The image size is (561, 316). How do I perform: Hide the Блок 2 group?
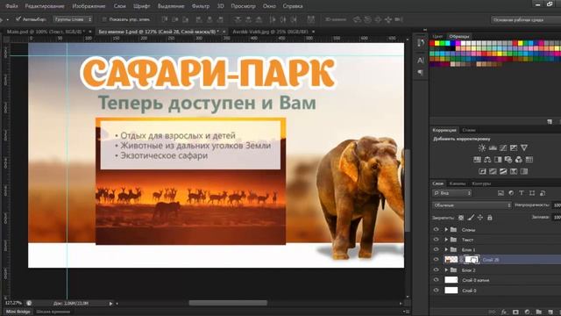click(436, 269)
